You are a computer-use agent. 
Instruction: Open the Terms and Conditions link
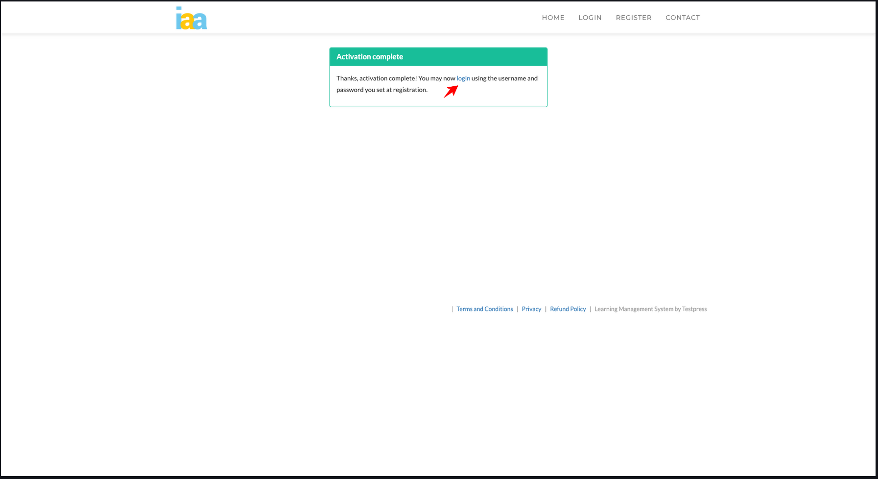point(484,309)
